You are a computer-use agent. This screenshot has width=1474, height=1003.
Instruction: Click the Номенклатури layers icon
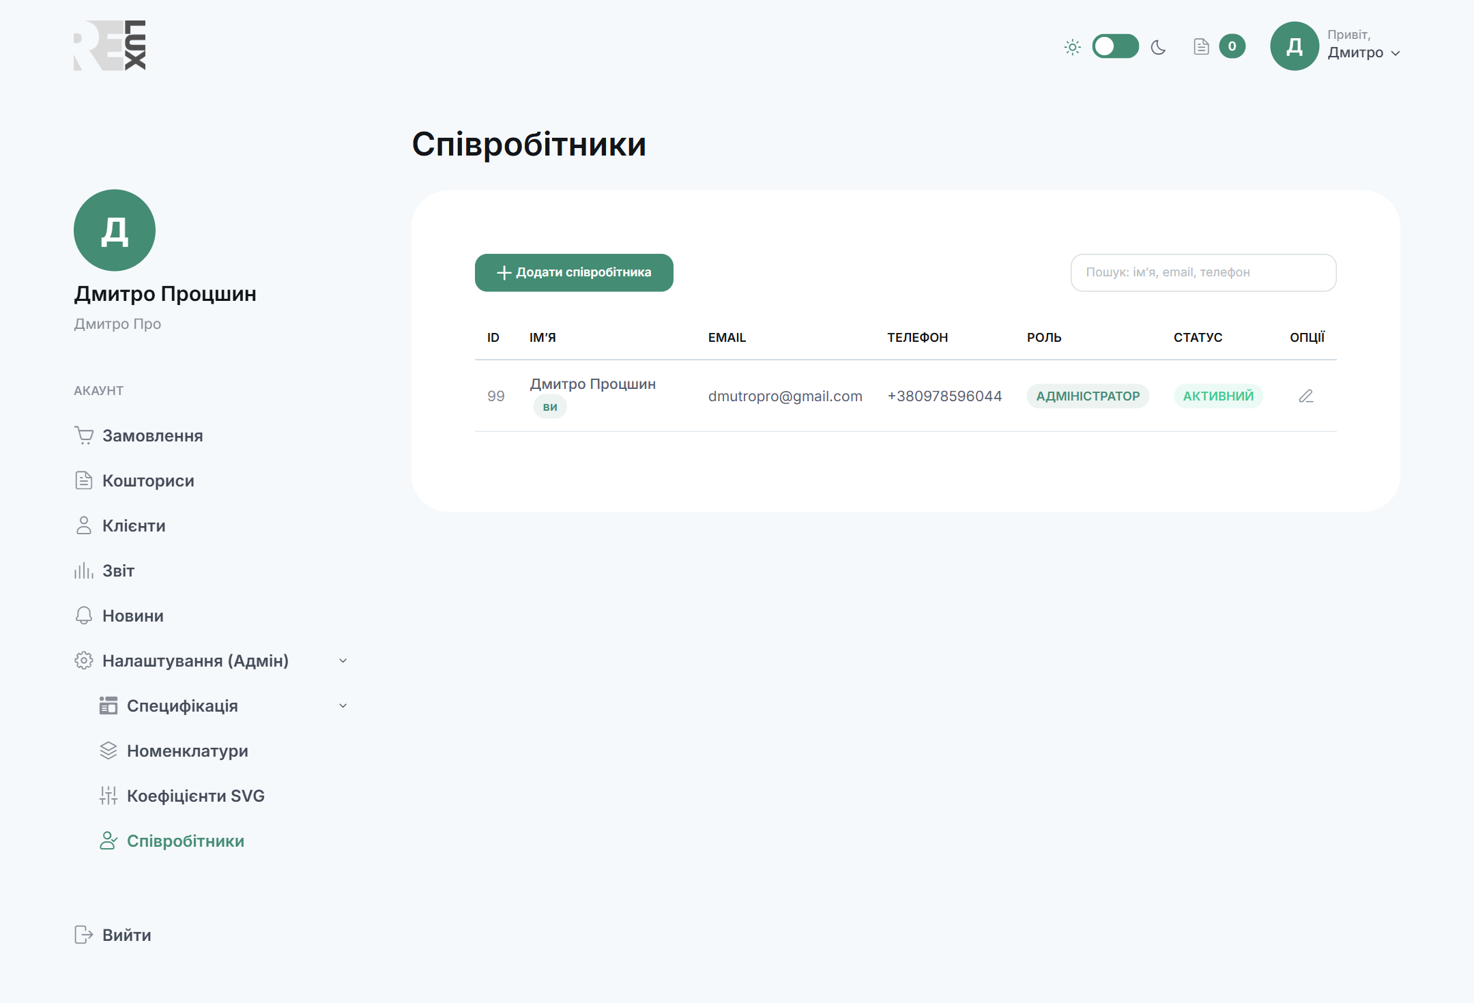tap(108, 751)
